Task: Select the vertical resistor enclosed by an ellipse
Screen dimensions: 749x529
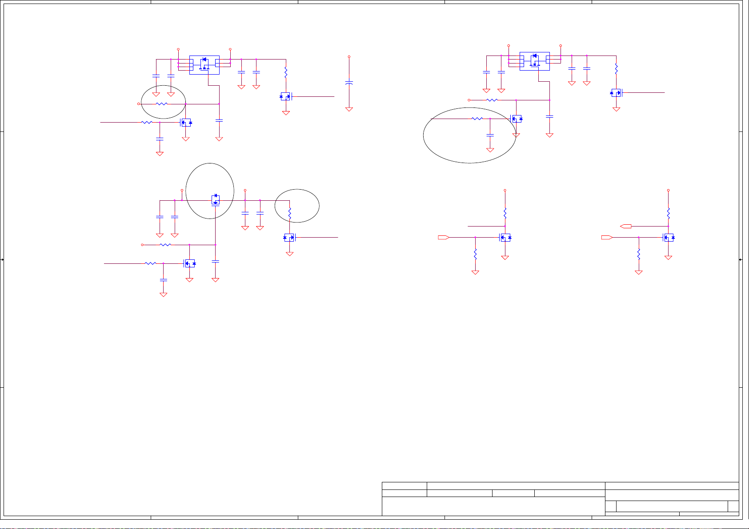Action: point(289,213)
